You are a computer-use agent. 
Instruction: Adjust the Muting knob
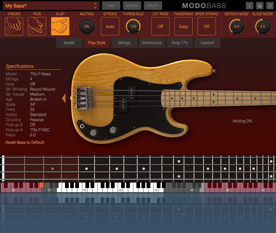[87, 26]
